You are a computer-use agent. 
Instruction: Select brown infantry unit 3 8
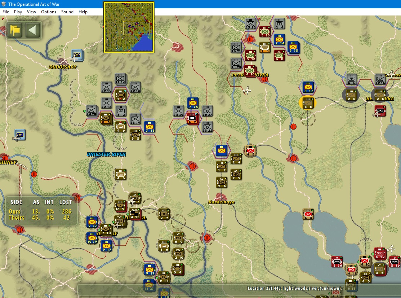pyautogui.click(x=135, y=135)
